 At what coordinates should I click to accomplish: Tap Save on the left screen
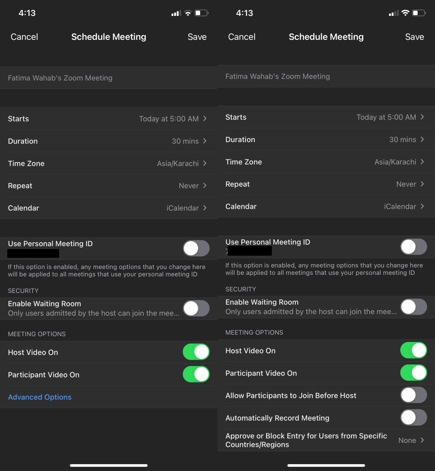197,37
